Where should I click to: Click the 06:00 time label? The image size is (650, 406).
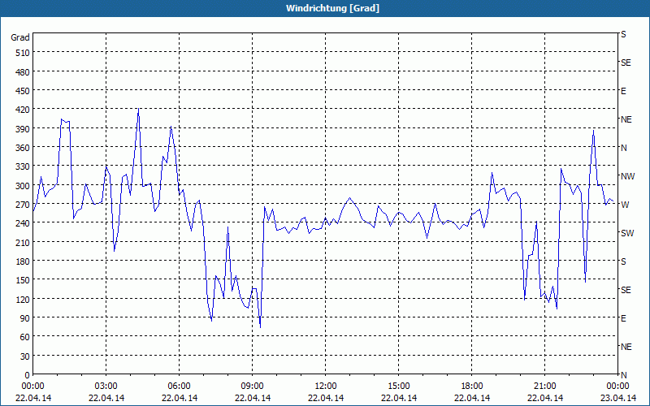click(x=179, y=387)
